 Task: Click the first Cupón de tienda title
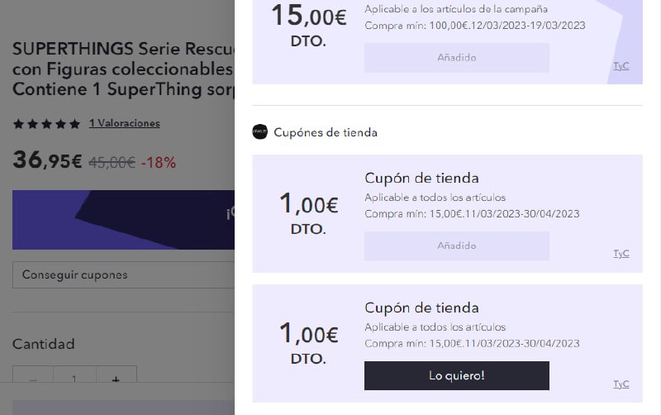point(421,178)
